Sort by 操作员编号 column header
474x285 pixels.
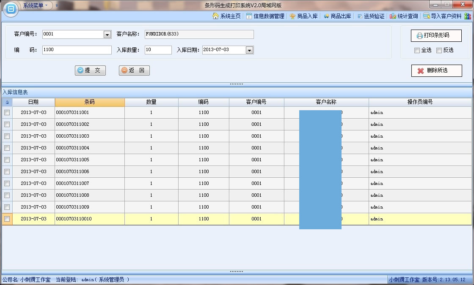click(420, 102)
